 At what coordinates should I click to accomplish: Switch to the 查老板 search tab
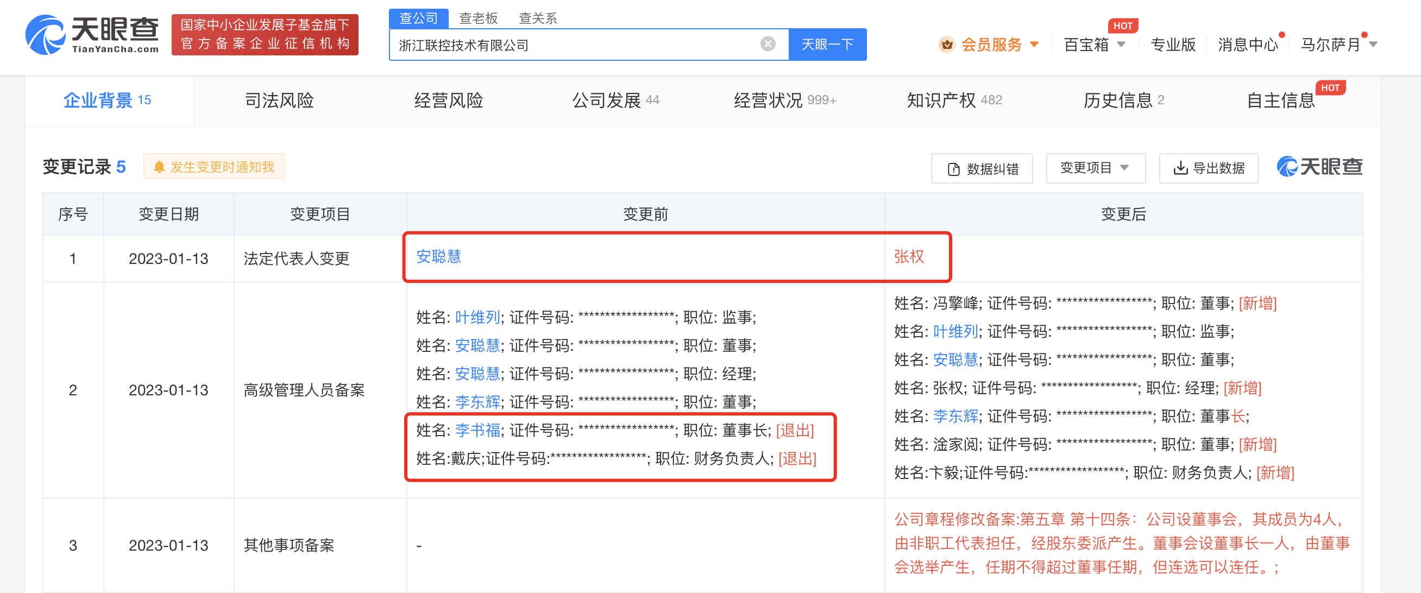point(478,18)
